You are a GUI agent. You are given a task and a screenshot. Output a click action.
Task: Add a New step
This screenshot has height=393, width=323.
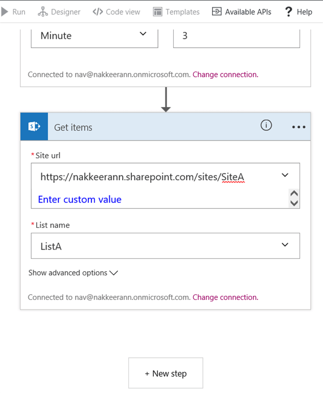(166, 374)
